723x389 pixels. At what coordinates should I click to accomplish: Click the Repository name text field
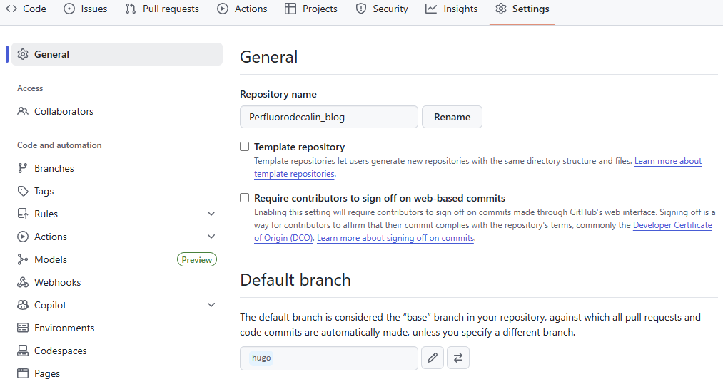(x=328, y=117)
